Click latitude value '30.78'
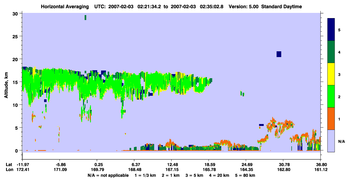Screen dimensions: 356x183 [285, 165]
